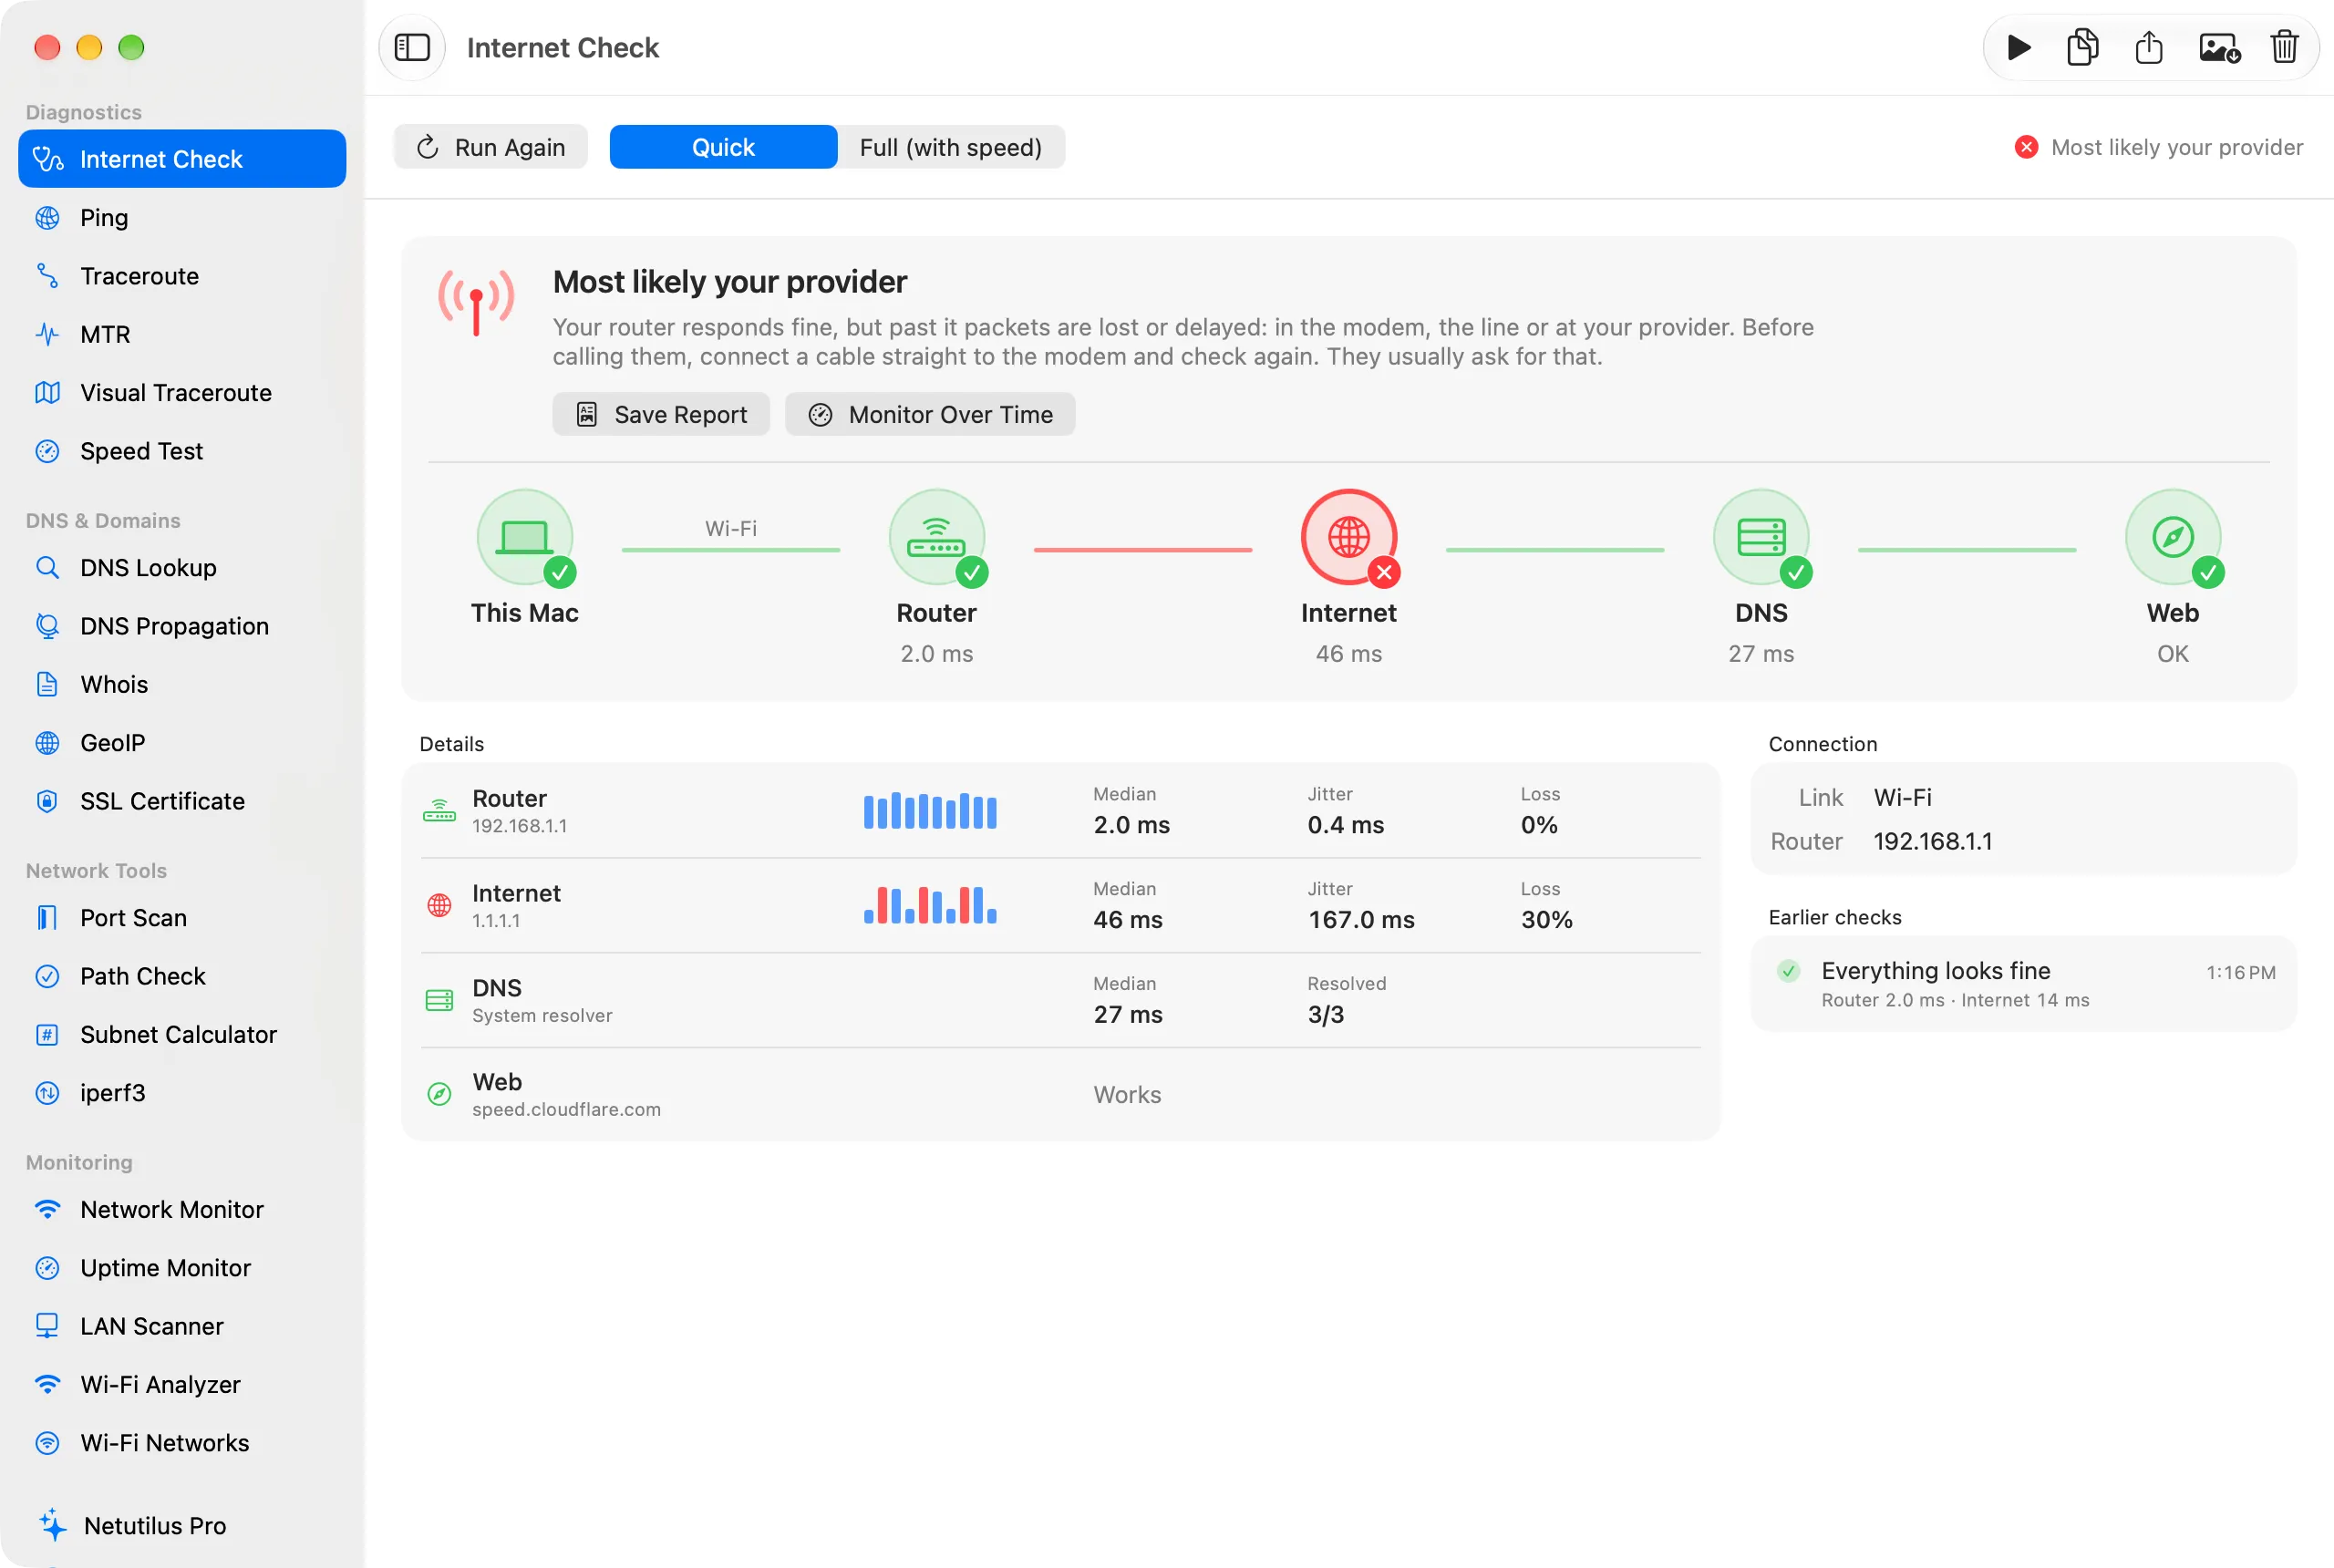Click the Run Again button
The width and height of the screenshot is (2334, 1568).
[490, 147]
